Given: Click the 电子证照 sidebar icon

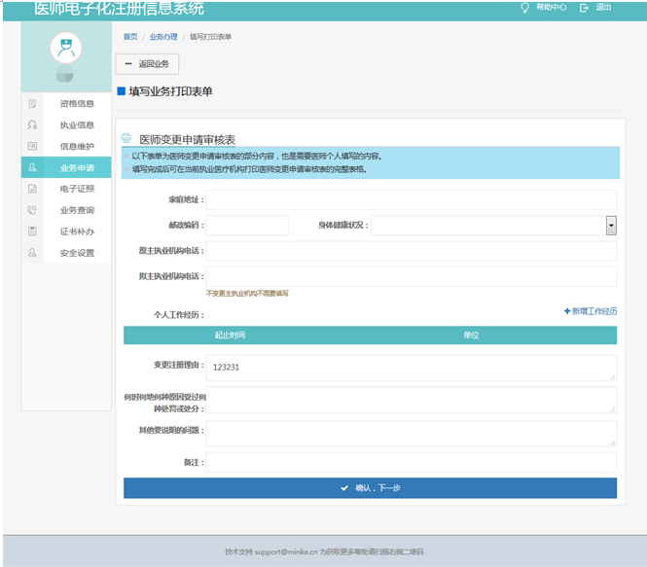Looking at the screenshot, I should tap(33, 189).
